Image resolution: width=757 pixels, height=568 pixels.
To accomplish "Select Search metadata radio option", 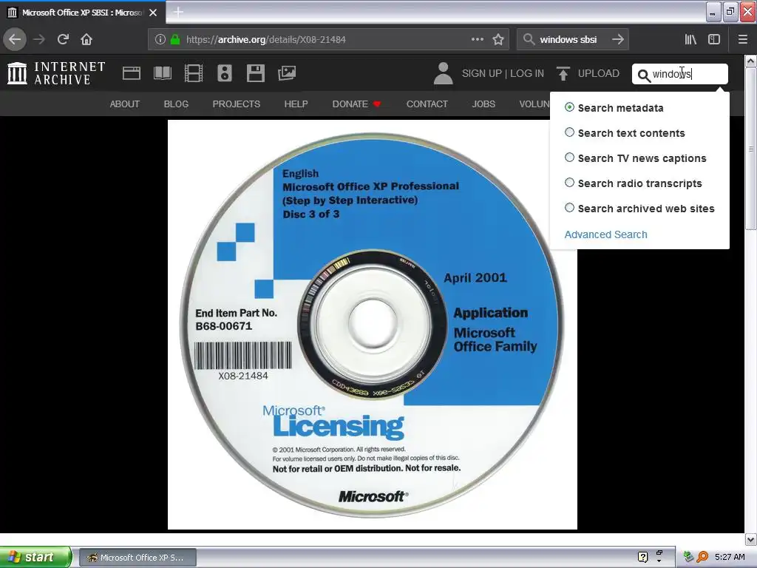I will pos(569,107).
